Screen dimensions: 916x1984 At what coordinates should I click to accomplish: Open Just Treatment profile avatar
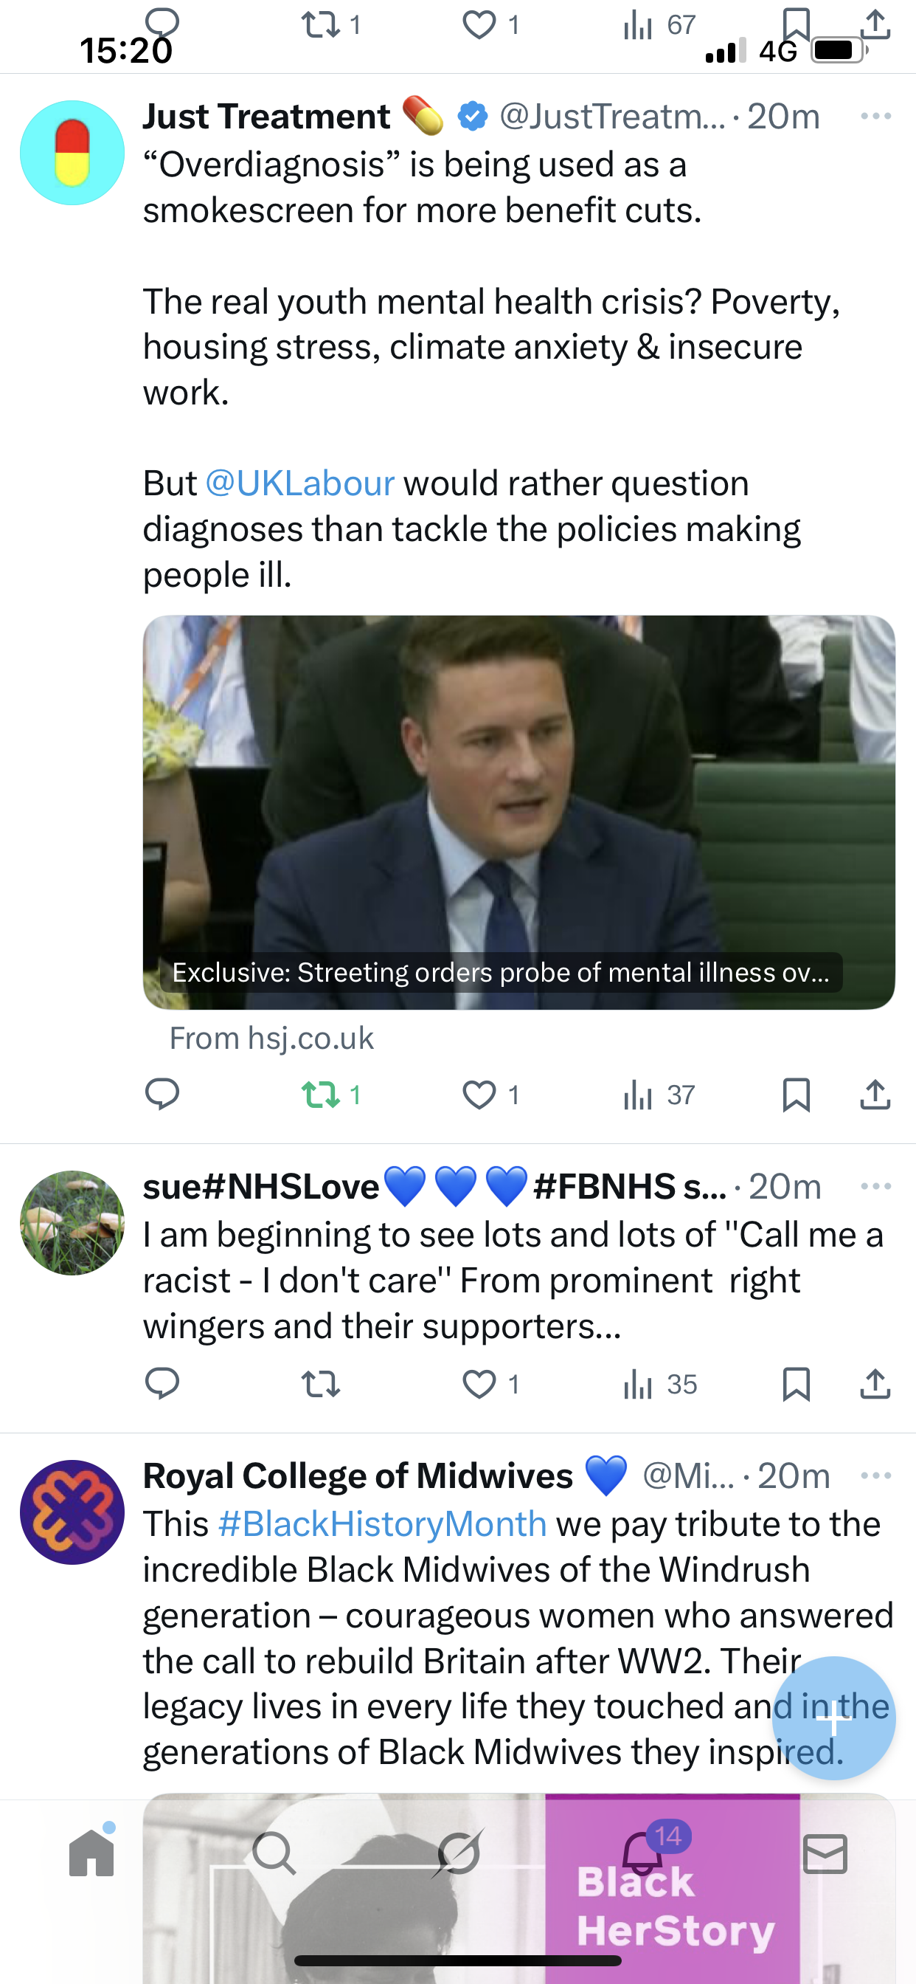pyautogui.click(x=72, y=153)
